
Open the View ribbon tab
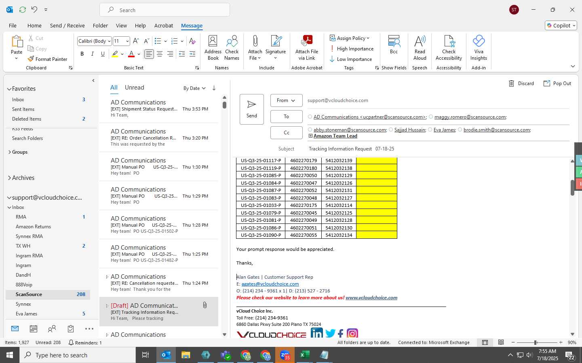pos(121,25)
